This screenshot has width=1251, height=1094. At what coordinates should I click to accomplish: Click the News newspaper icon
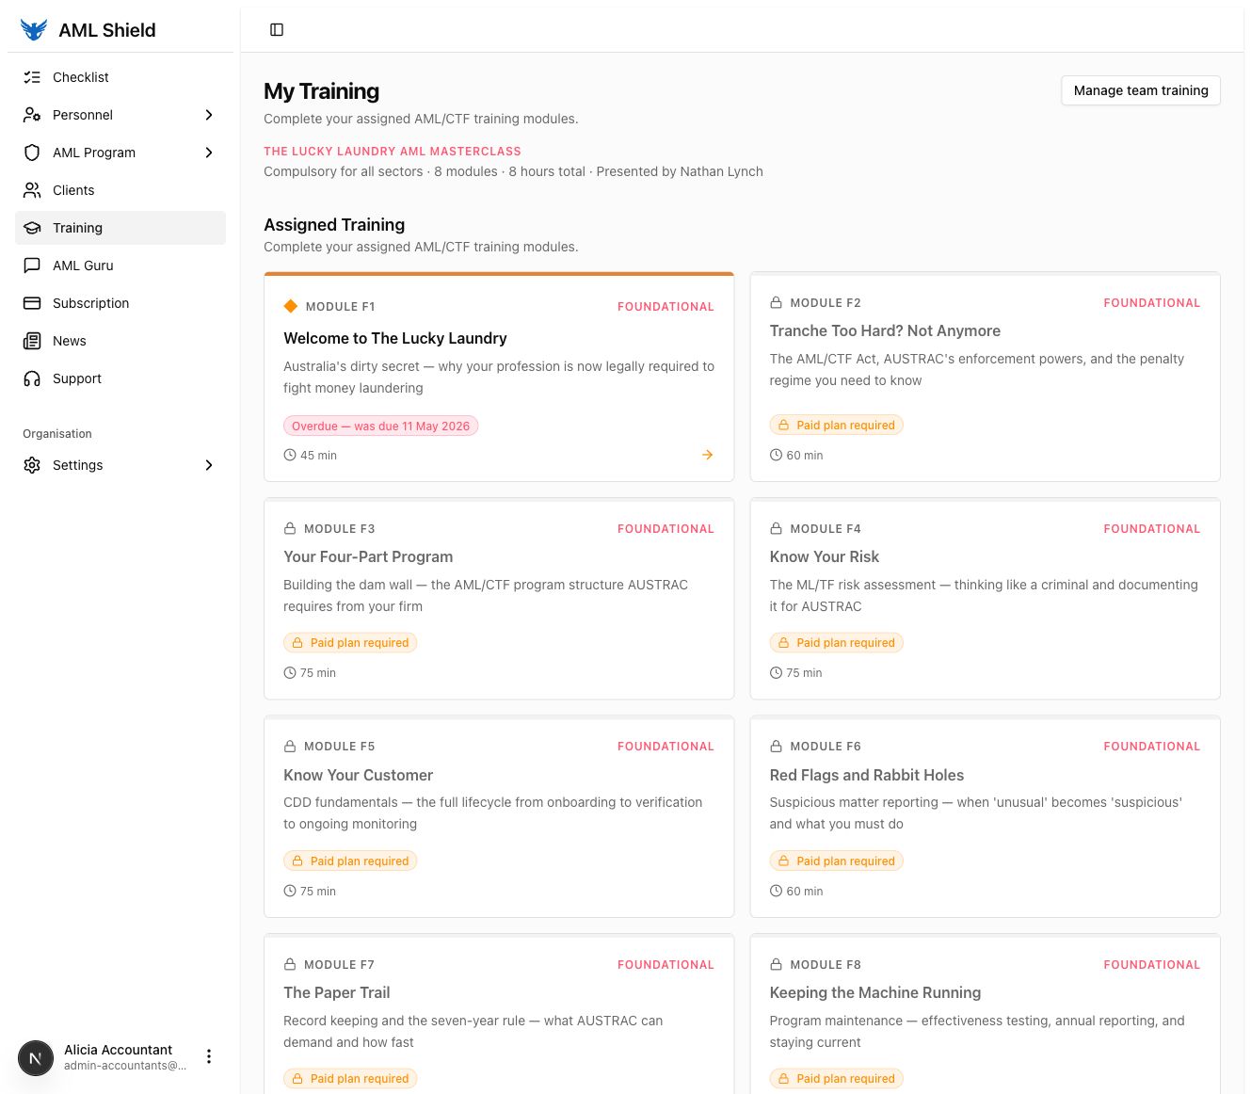click(x=32, y=341)
